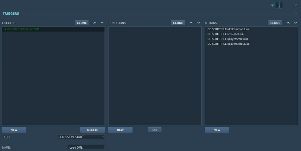
Task: Move trigger down with Triggers down arrow
Action: tap(102, 23)
